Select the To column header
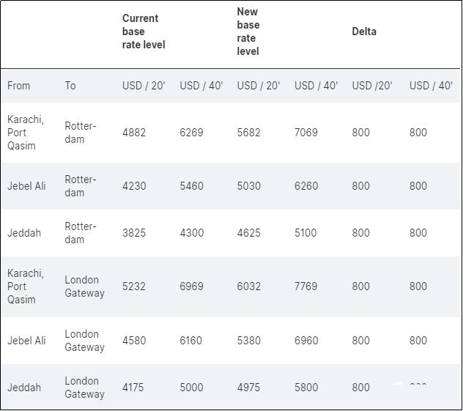463x411 pixels. tap(70, 86)
